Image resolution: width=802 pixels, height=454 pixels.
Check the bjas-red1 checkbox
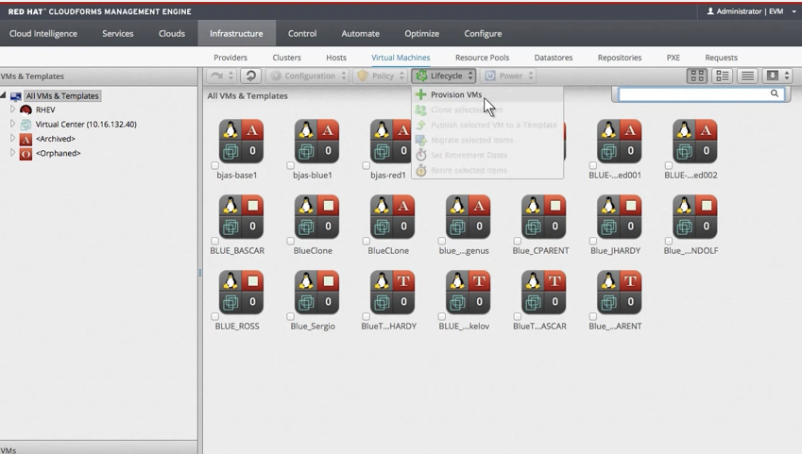(367, 166)
